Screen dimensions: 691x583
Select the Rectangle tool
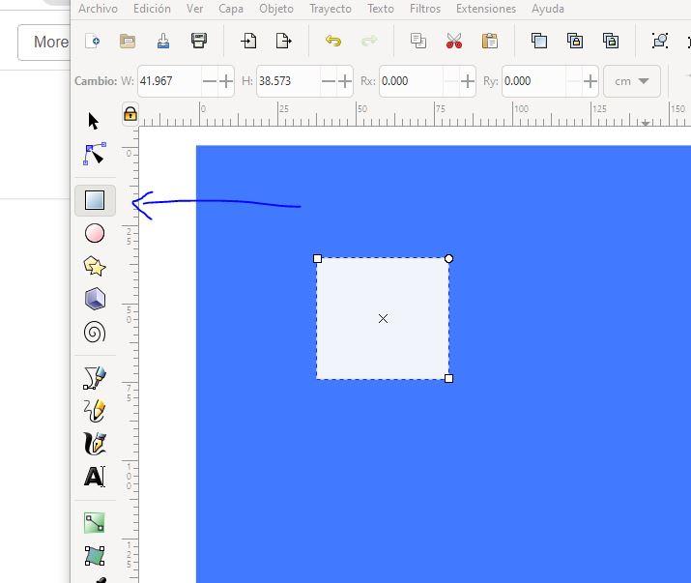[x=95, y=200]
